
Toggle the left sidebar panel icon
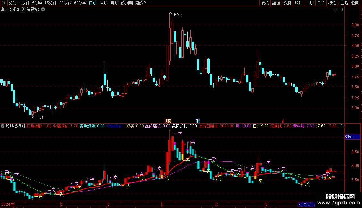(4, 3)
